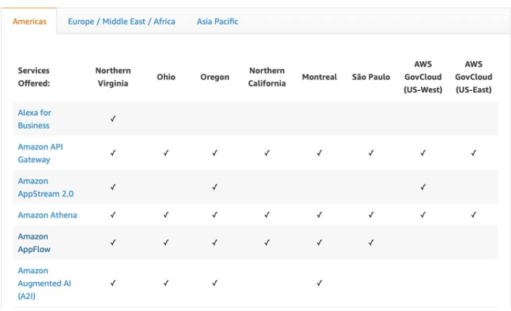
Task: Click the Amazon API Gateway link
Action: pyautogui.click(x=40, y=153)
